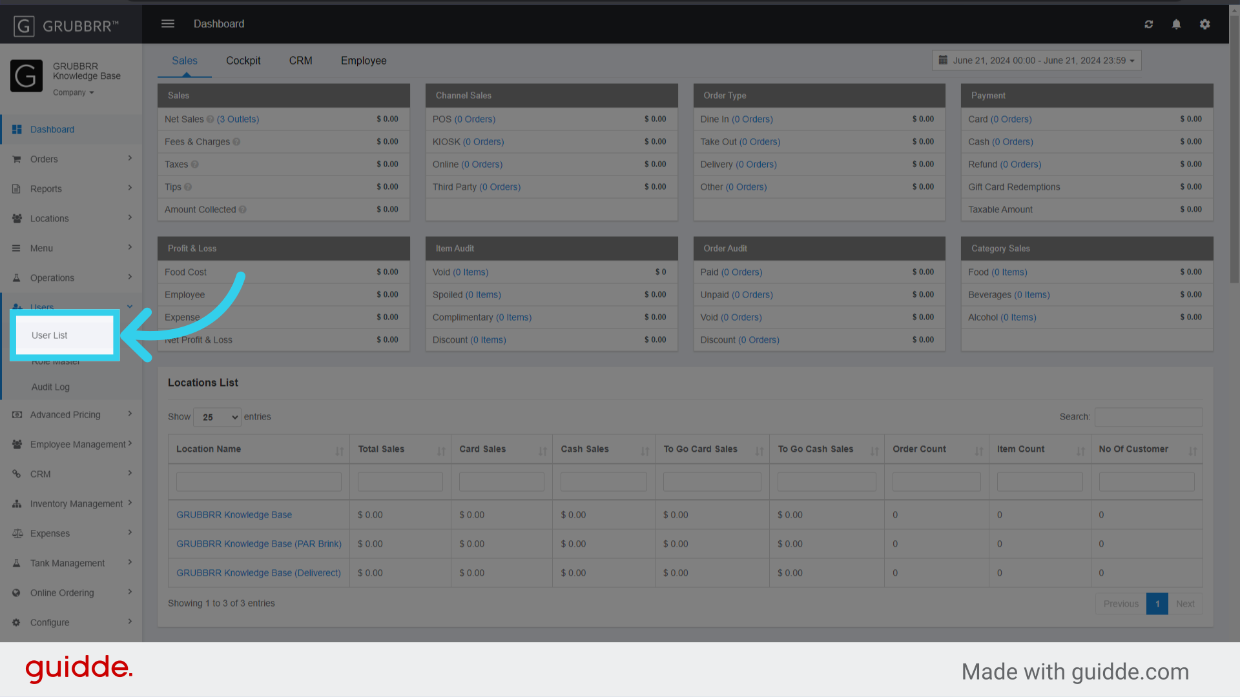The width and height of the screenshot is (1240, 697).
Task: Click the Employee Management people icon
Action: pyautogui.click(x=17, y=445)
